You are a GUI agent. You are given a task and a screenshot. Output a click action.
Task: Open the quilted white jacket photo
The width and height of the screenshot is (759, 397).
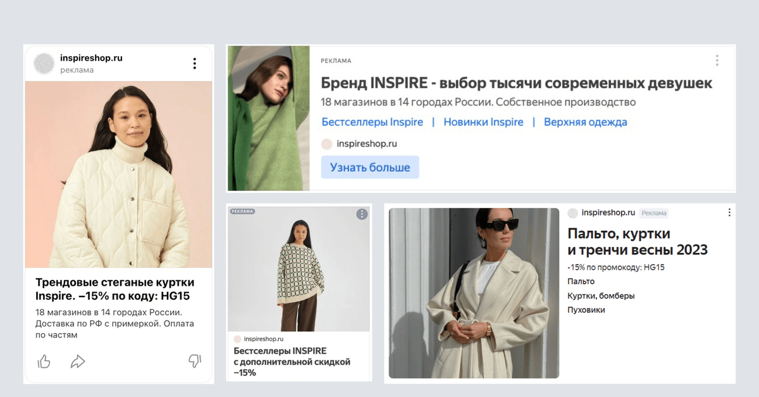[x=118, y=174]
